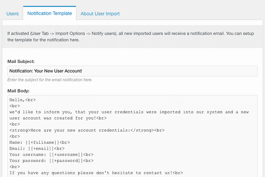
Task: Open the About User Import tab
Action: [x=100, y=14]
